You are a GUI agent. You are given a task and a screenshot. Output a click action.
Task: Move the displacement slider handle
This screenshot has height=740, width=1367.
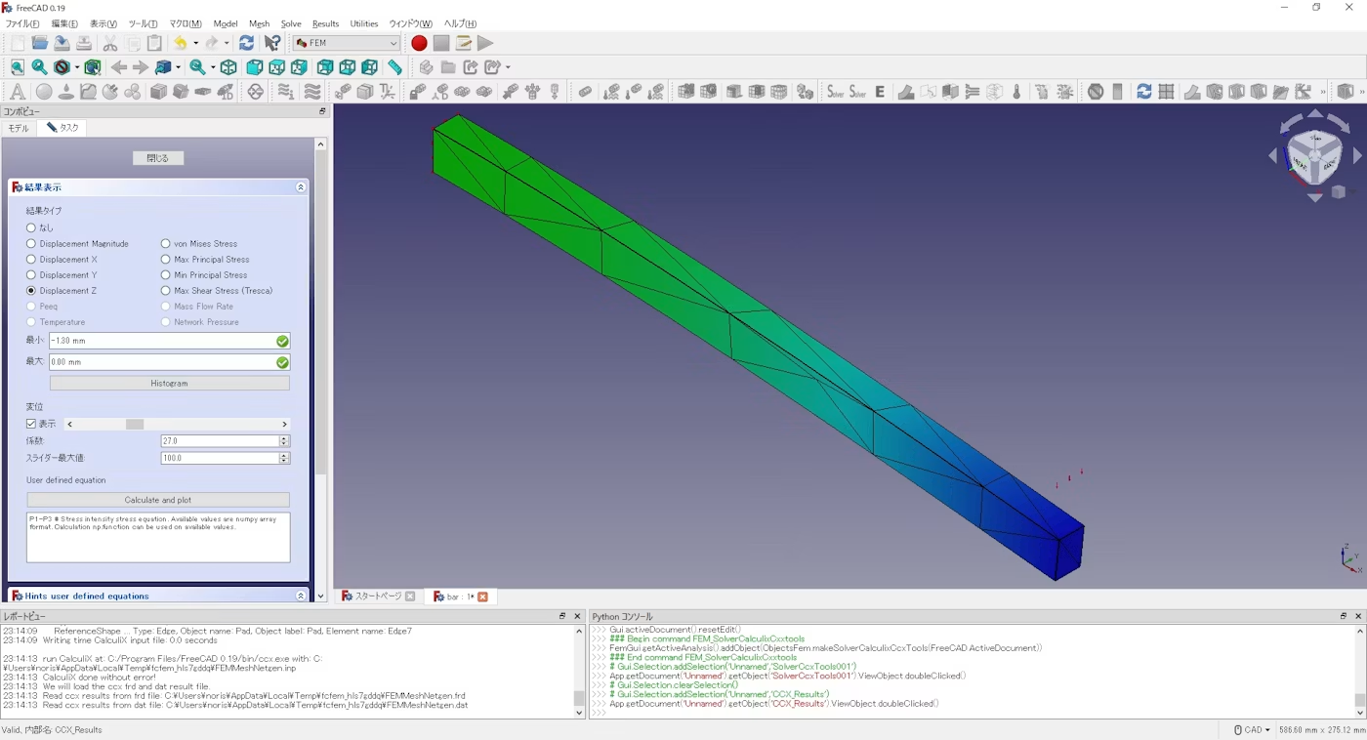pyautogui.click(x=135, y=424)
